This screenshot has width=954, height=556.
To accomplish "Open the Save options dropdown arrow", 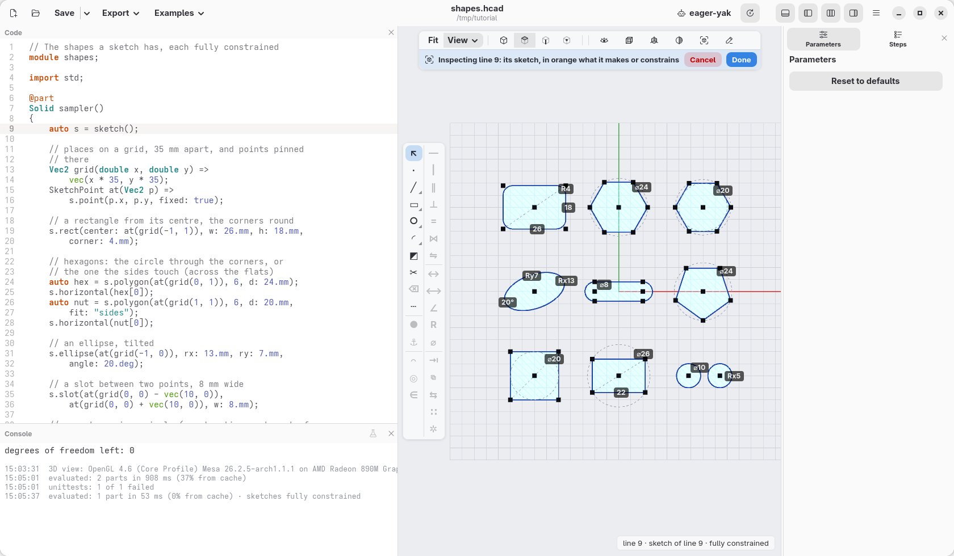I will [86, 13].
